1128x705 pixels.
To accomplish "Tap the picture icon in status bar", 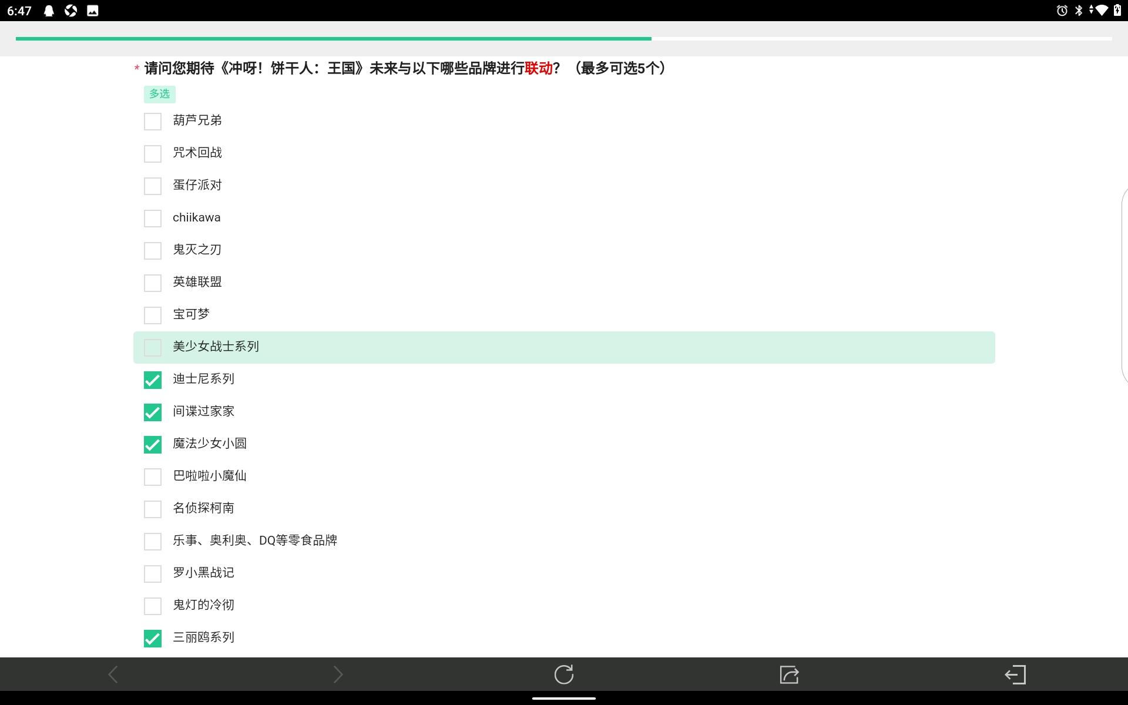I will tap(93, 11).
